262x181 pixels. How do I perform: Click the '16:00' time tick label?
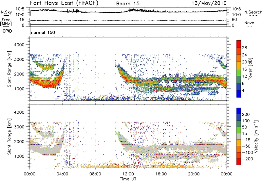pos(161,174)
